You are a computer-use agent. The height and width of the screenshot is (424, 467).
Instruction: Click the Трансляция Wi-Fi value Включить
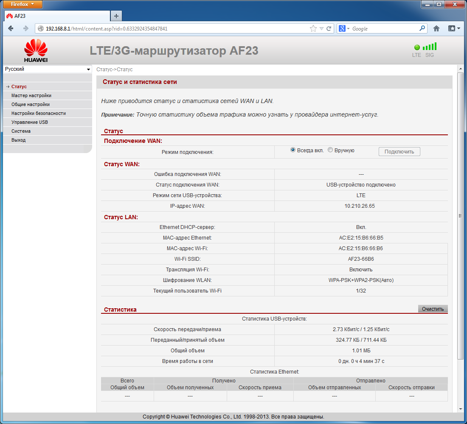pyautogui.click(x=361, y=270)
